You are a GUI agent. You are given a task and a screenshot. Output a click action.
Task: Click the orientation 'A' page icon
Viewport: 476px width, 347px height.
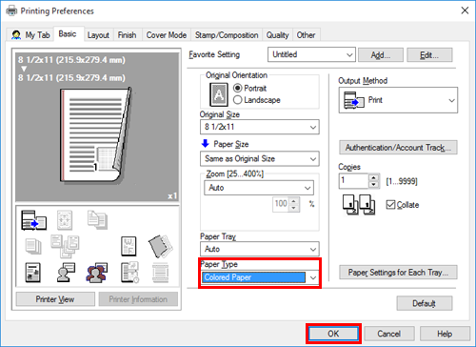coord(219,94)
